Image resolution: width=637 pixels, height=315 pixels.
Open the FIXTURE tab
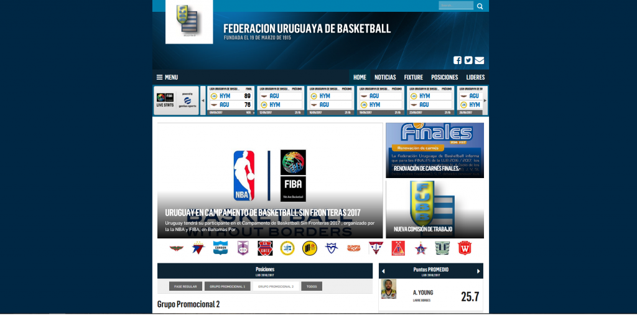point(413,77)
